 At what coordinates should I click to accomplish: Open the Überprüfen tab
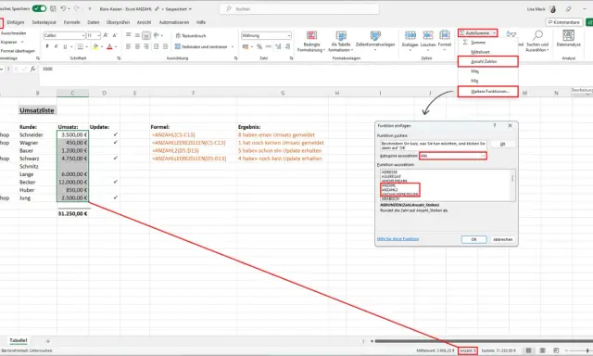pos(118,22)
